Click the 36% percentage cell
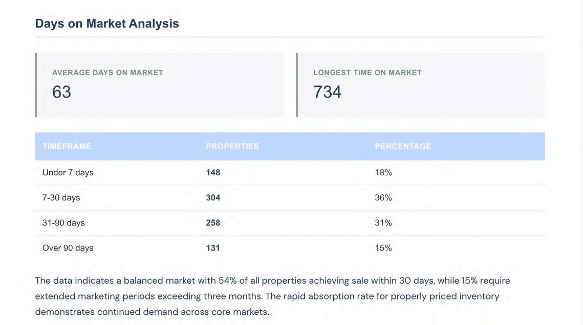This screenshot has width=583, height=325. point(383,198)
